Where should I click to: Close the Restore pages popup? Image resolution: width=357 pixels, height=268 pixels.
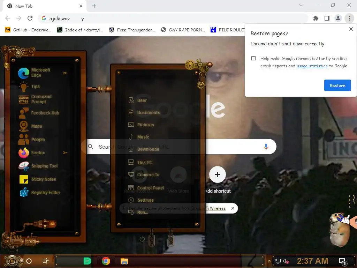coord(351,29)
